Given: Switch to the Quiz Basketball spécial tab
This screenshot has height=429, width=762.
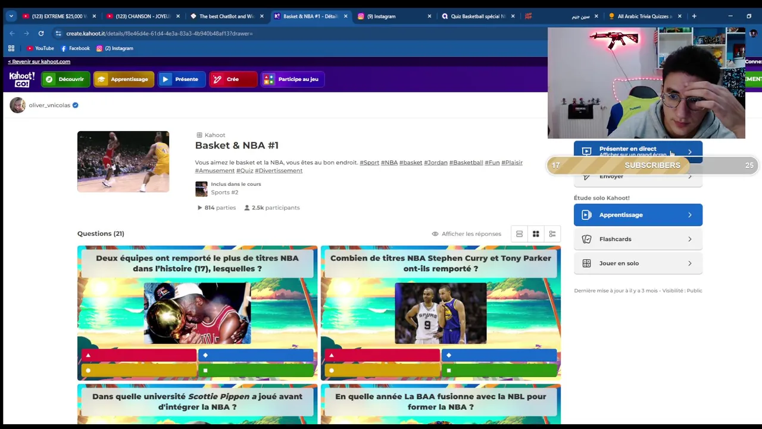Looking at the screenshot, I should coord(477,16).
